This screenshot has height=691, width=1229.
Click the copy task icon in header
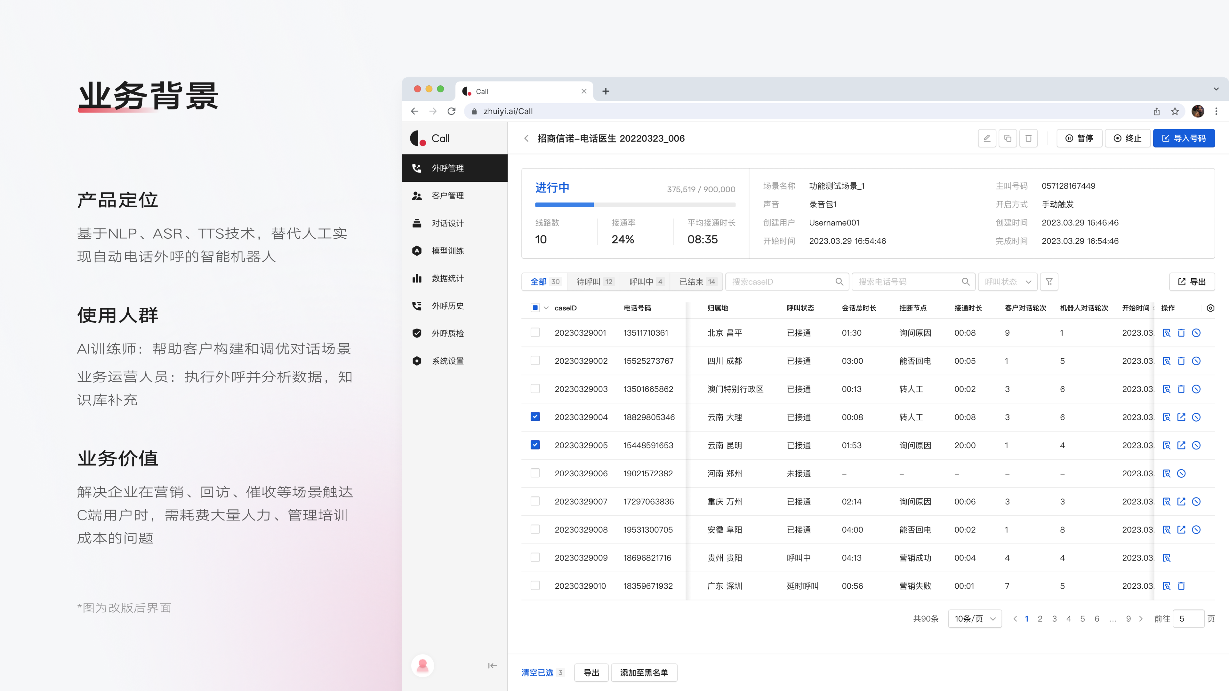click(x=1008, y=138)
